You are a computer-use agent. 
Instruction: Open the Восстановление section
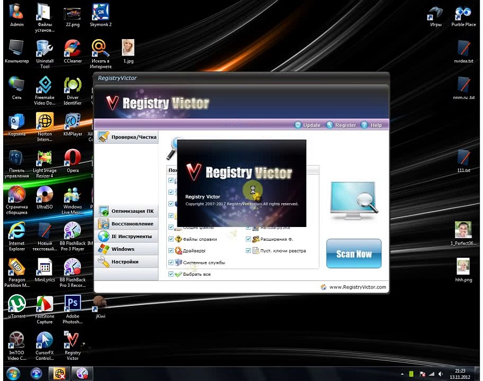tap(127, 224)
